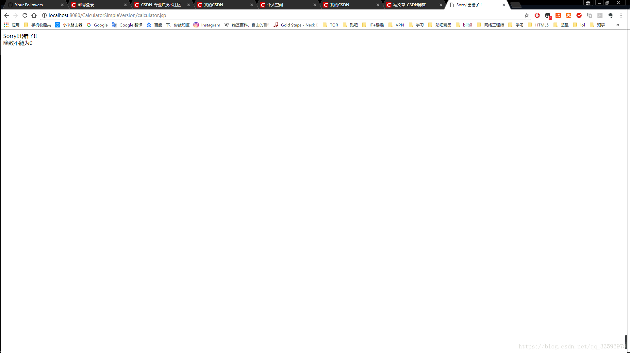630x353 pixels.
Task: Open the Gold Steps - Neck bookmark
Action: point(295,25)
